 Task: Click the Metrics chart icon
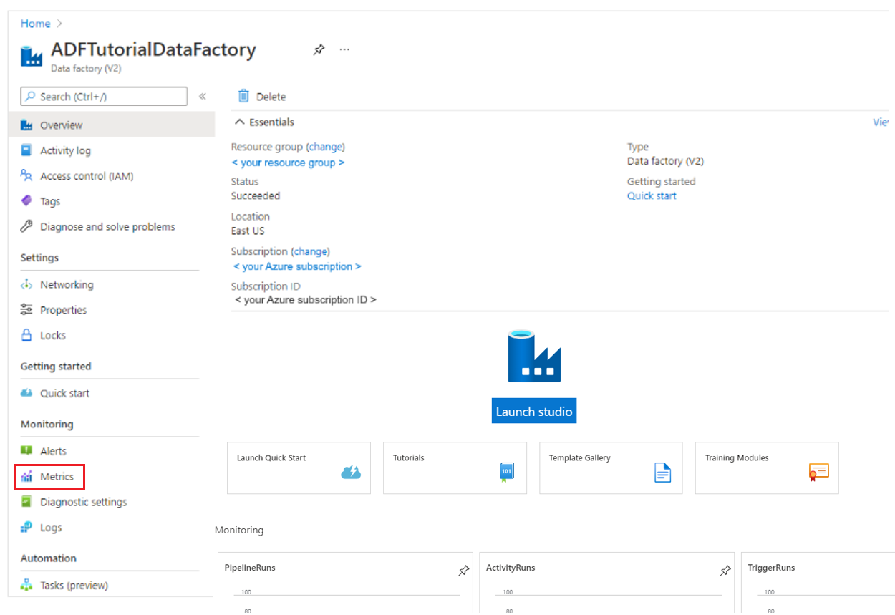coord(26,477)
